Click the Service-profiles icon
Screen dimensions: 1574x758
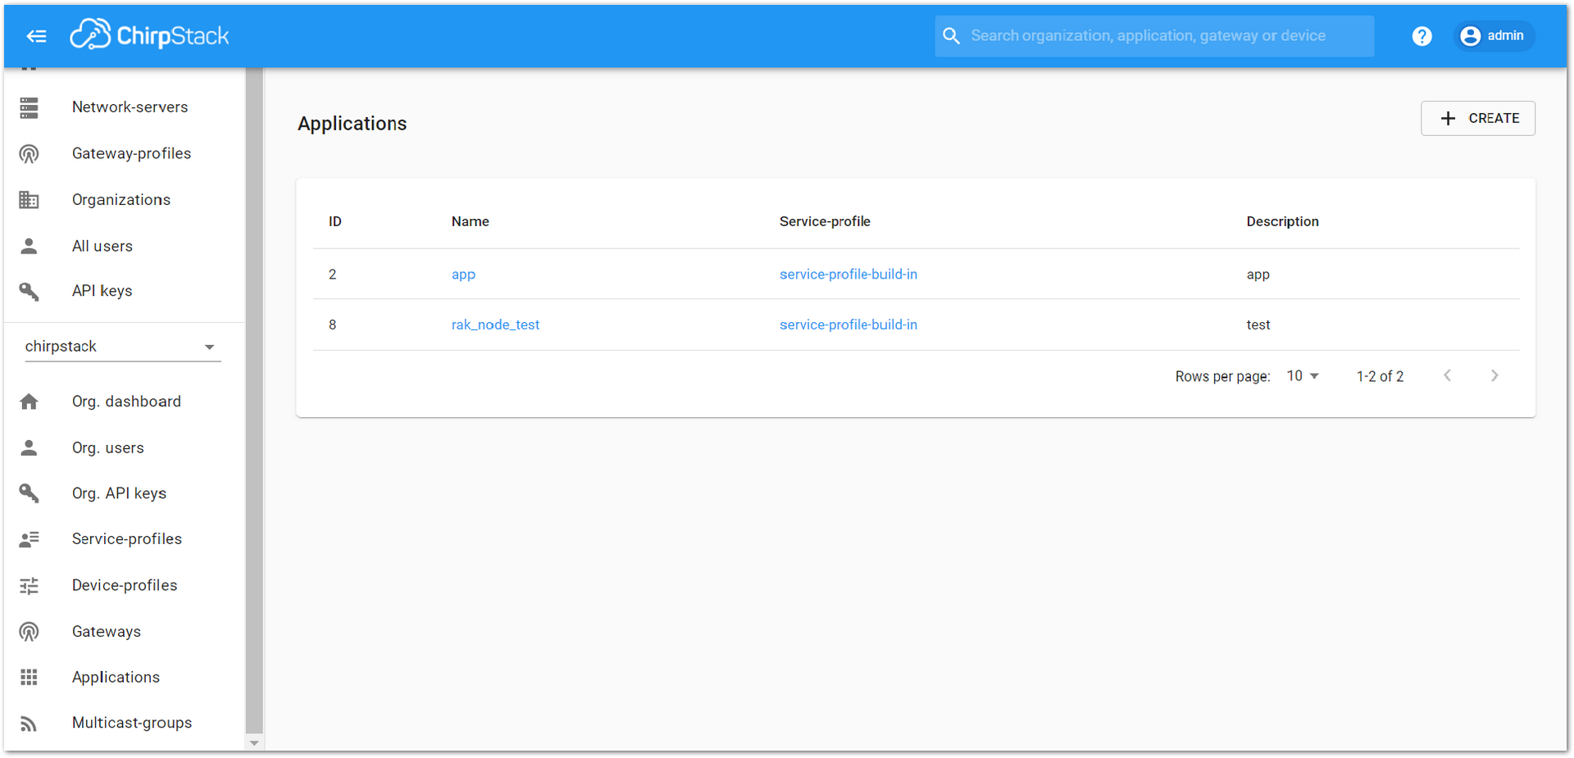(x=30, y=539)
